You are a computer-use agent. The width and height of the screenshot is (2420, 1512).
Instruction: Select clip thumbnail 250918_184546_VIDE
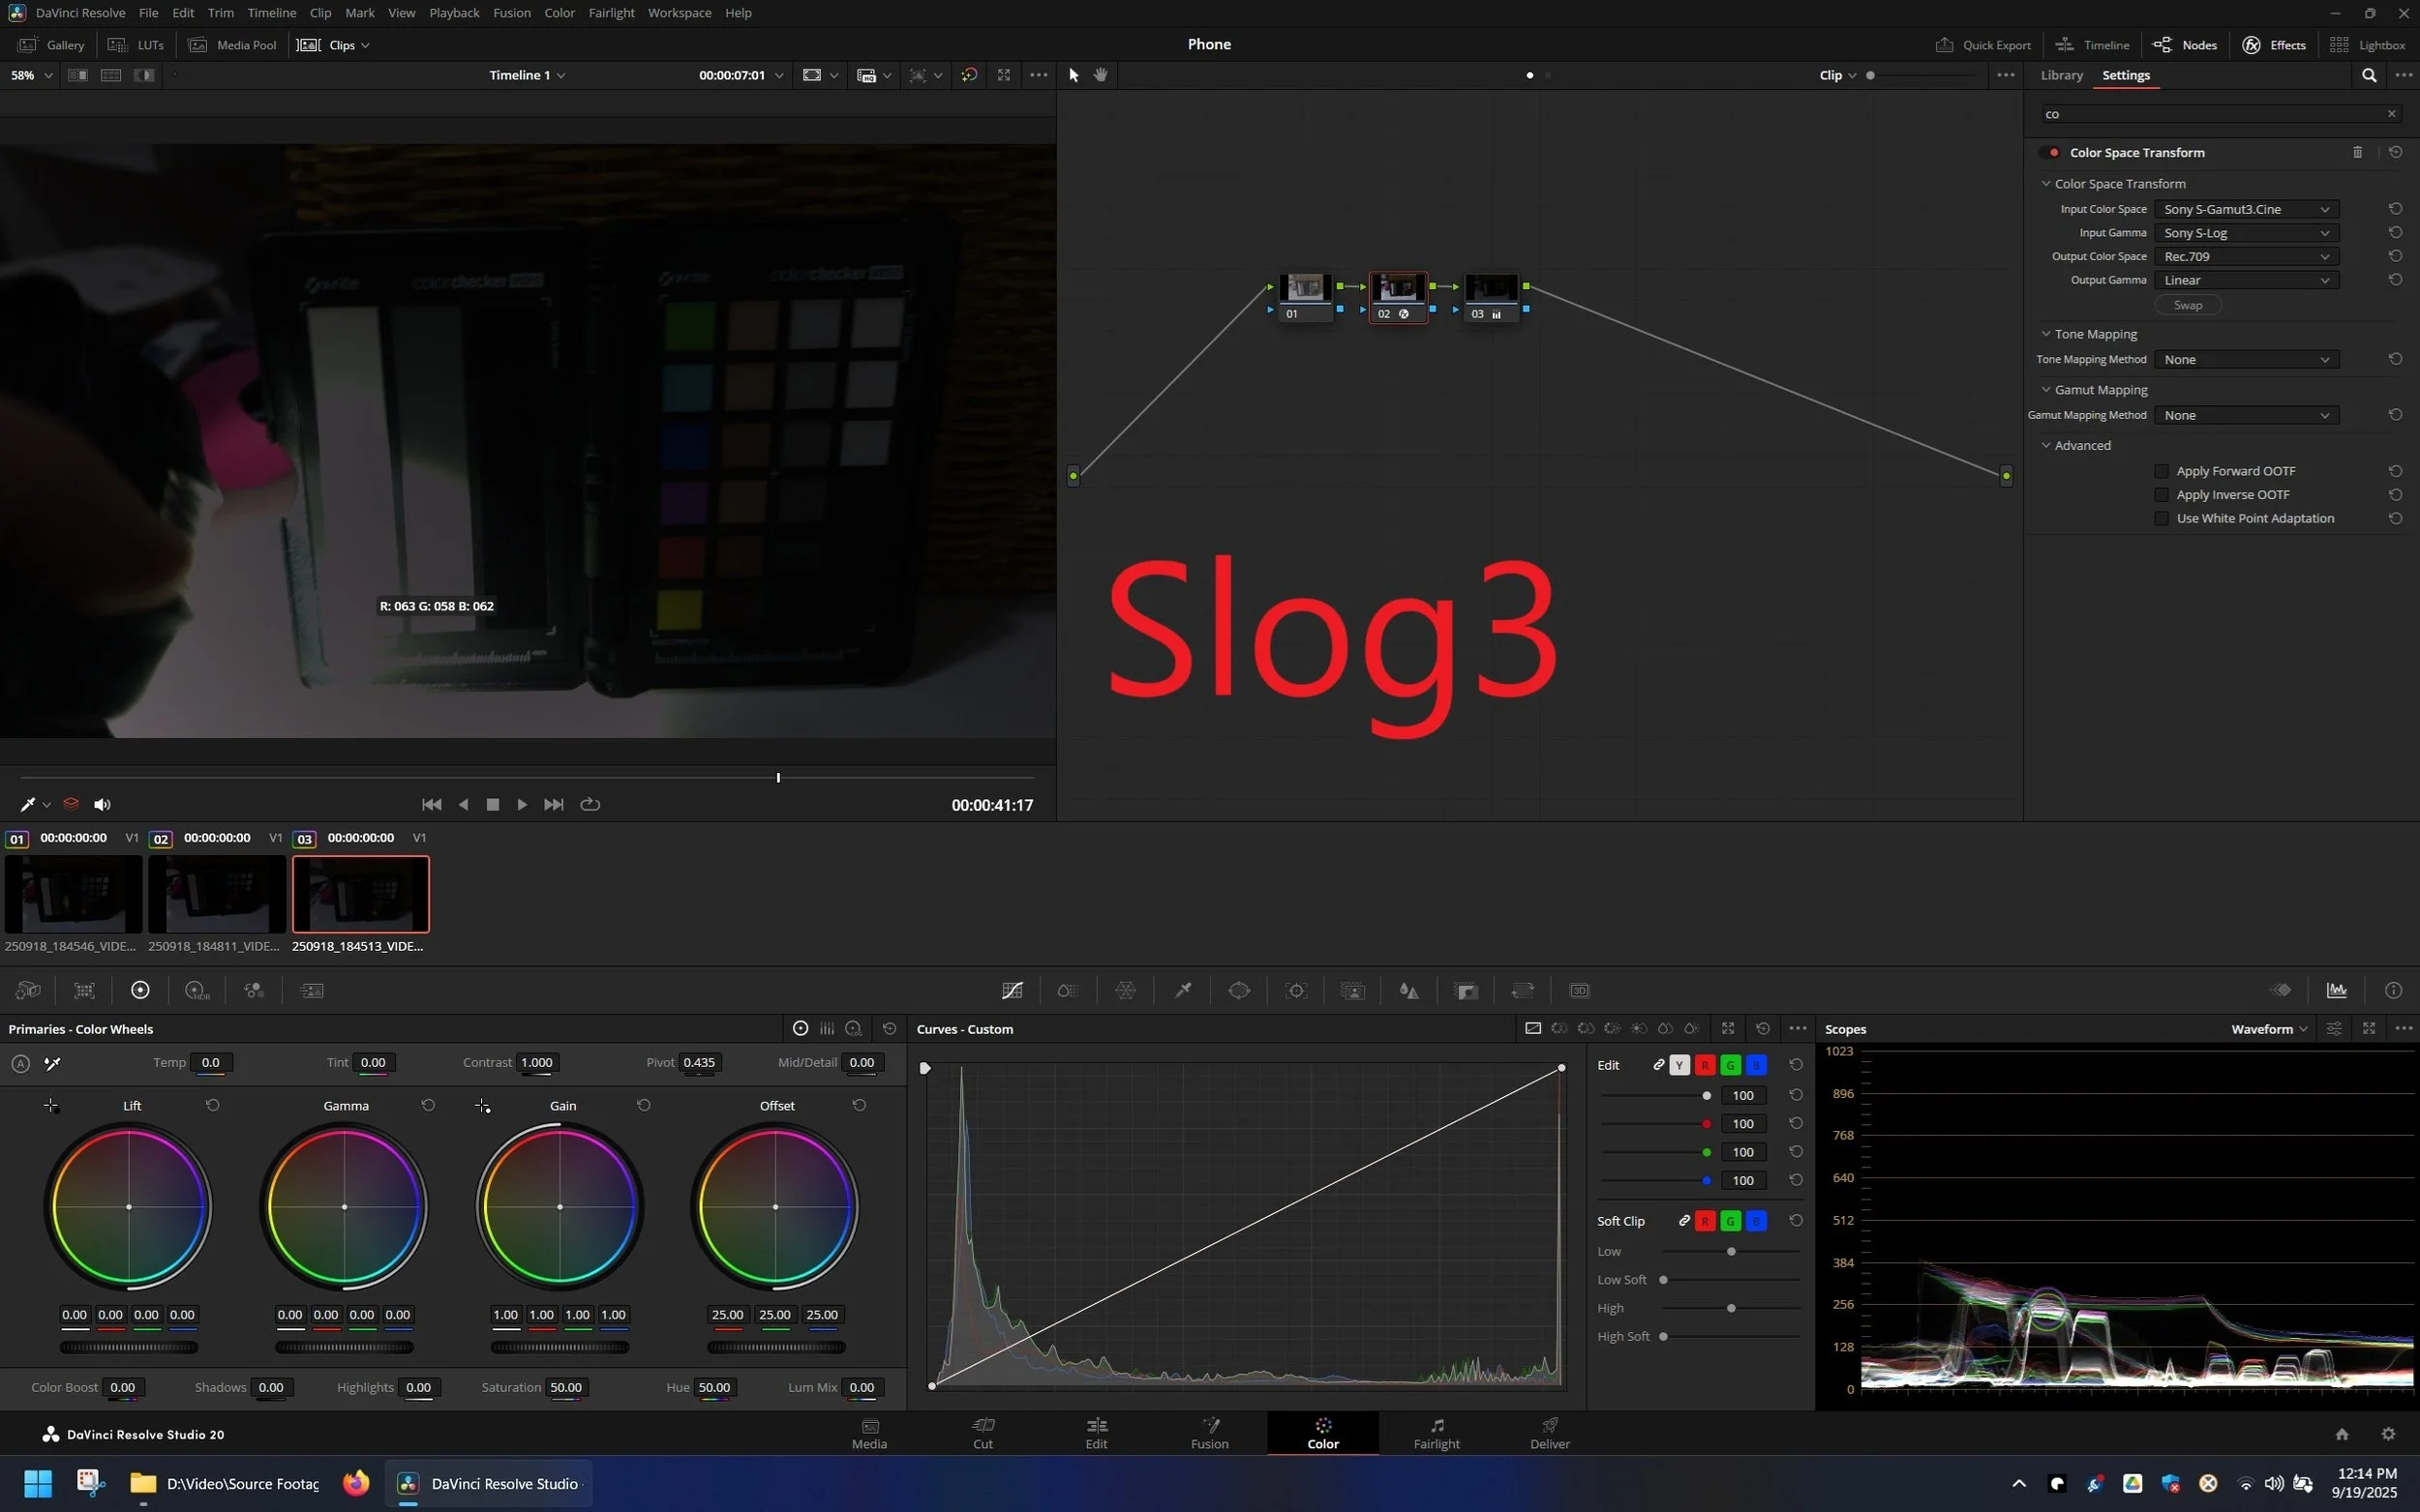click(x=73, y=894)
